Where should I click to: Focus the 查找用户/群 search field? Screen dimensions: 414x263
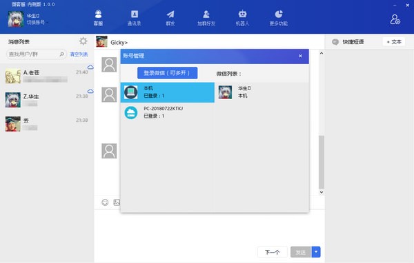pyautogui.click(x=36, y=54)
